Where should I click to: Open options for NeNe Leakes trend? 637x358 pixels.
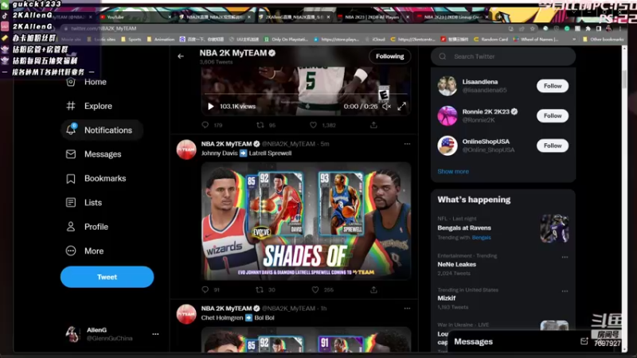point(565,257)
